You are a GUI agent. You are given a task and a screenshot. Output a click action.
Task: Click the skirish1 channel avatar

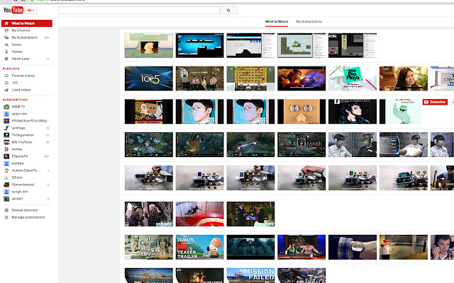pos(6,199)
